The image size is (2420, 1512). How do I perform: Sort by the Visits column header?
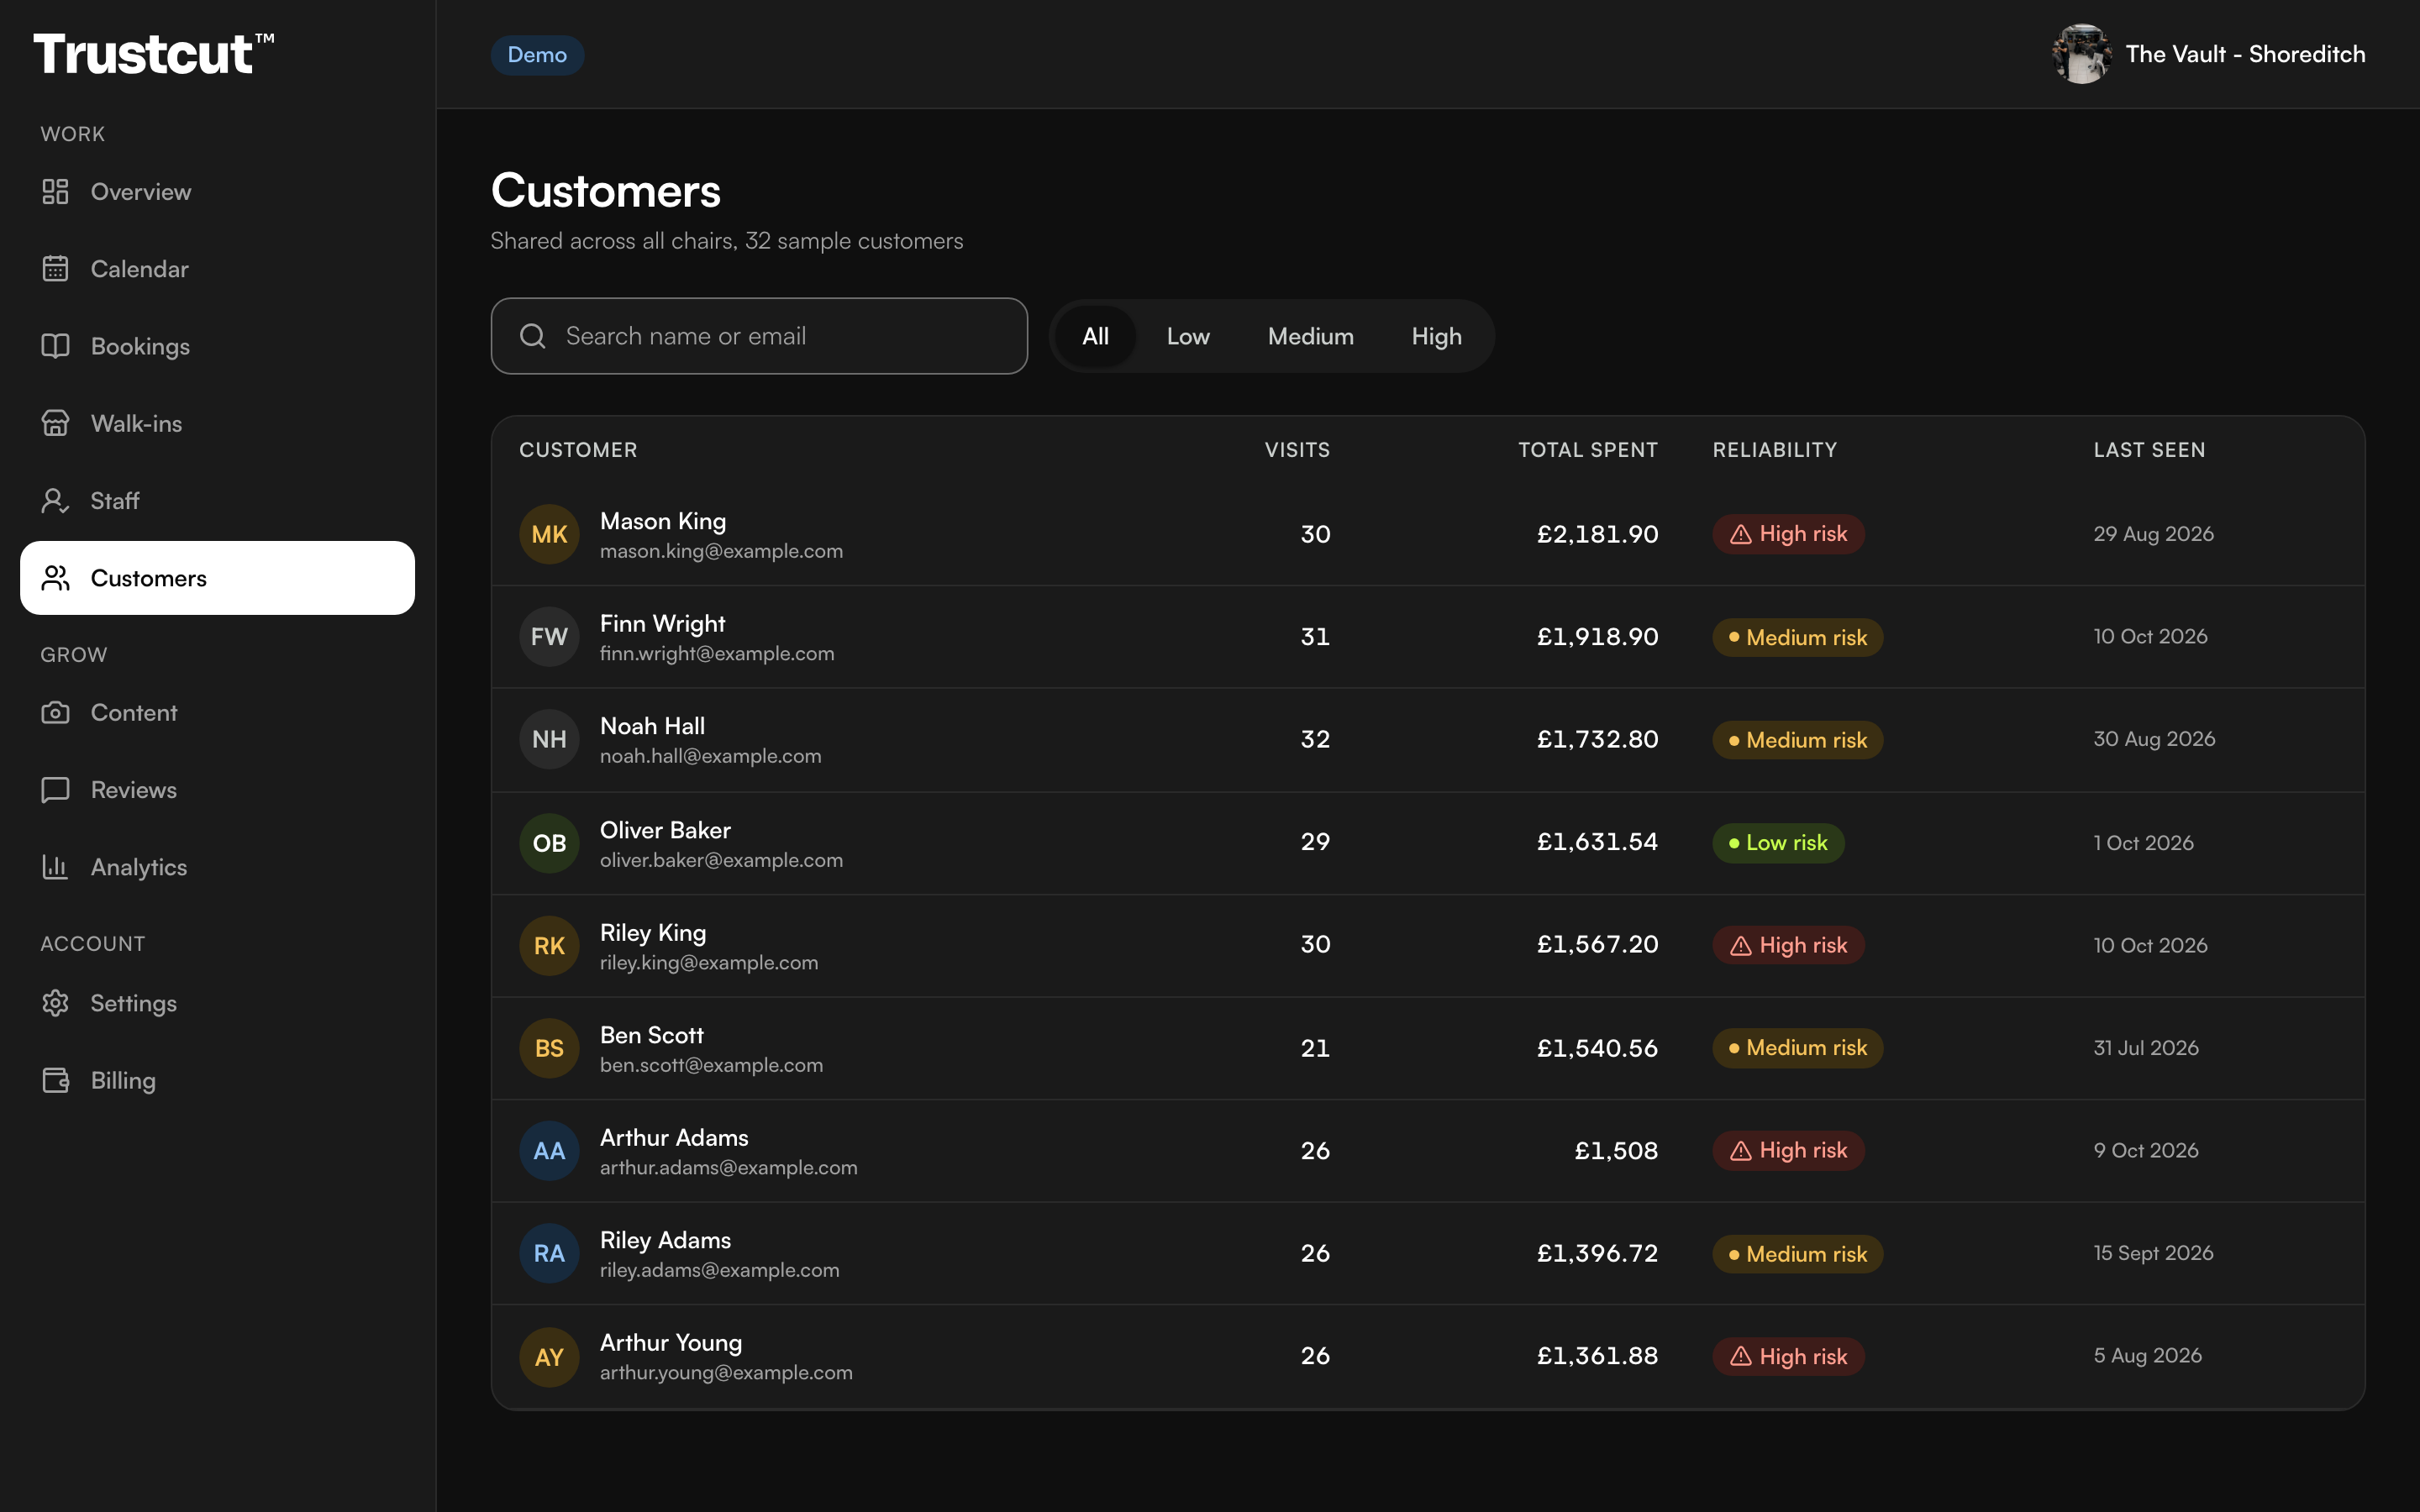point(1297,450)
